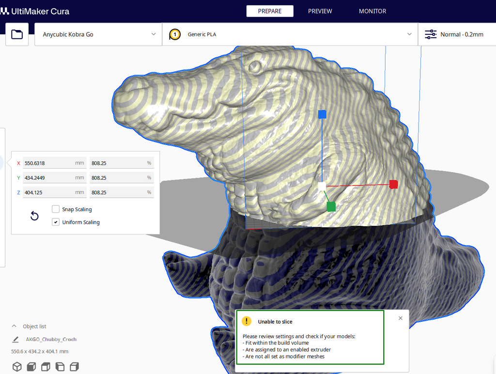Switch to the MONITOR tab
This screenshot has width=496, height=374.
tap(372, 11)
